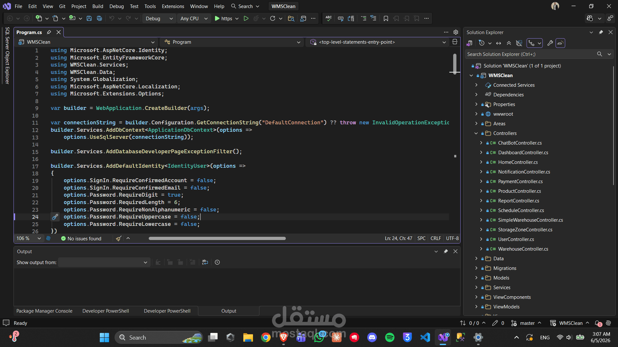Open Solution Explorer properties wrench icon
Image resolution: width=618 pixels, height=347 pixels.
pyautogui.click(x=550, y=43)
